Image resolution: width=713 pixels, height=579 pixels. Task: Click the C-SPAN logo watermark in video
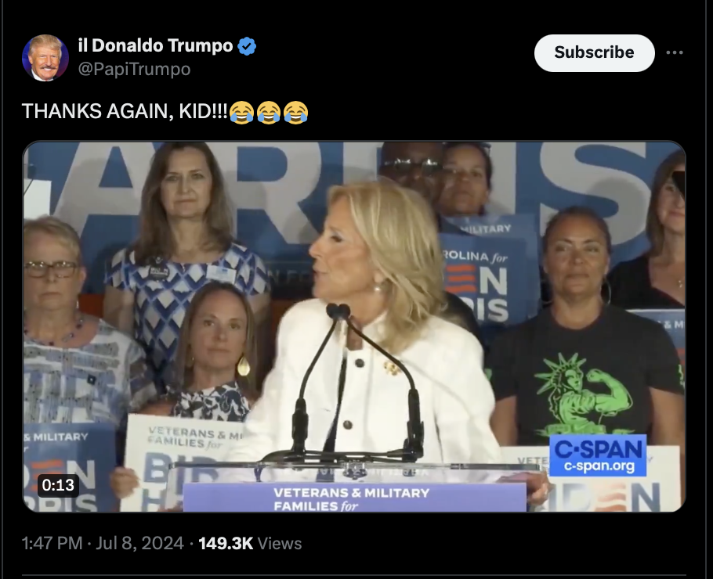598,448
